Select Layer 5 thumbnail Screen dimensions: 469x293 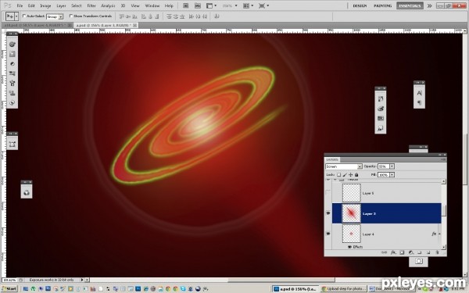pos(352,193)
